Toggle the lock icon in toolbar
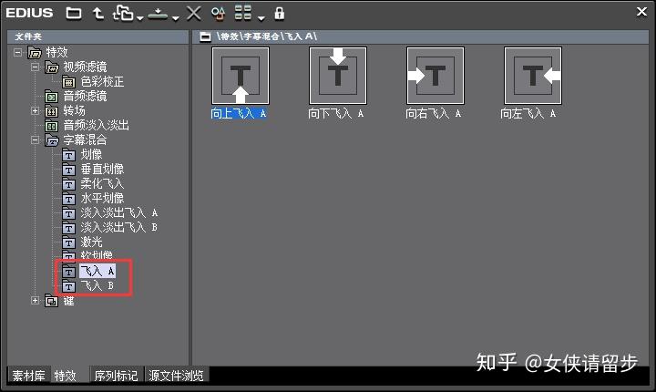This screenshot has width=656, height=392. click(279, 14)
